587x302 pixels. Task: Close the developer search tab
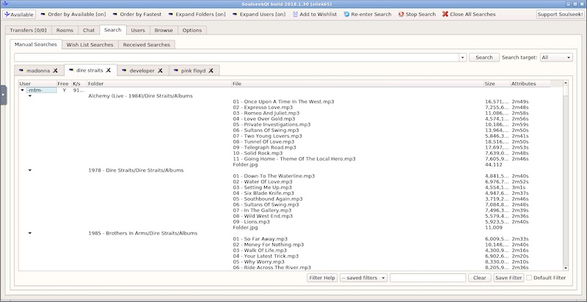(160, 70)
